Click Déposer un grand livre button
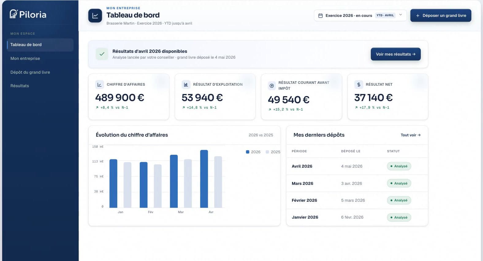This screenshot has width=483, height=261. pos(441,15)
